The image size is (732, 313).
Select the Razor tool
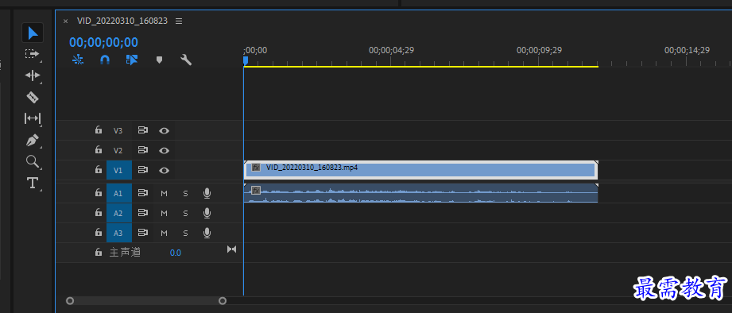click(x=33, y=97)
